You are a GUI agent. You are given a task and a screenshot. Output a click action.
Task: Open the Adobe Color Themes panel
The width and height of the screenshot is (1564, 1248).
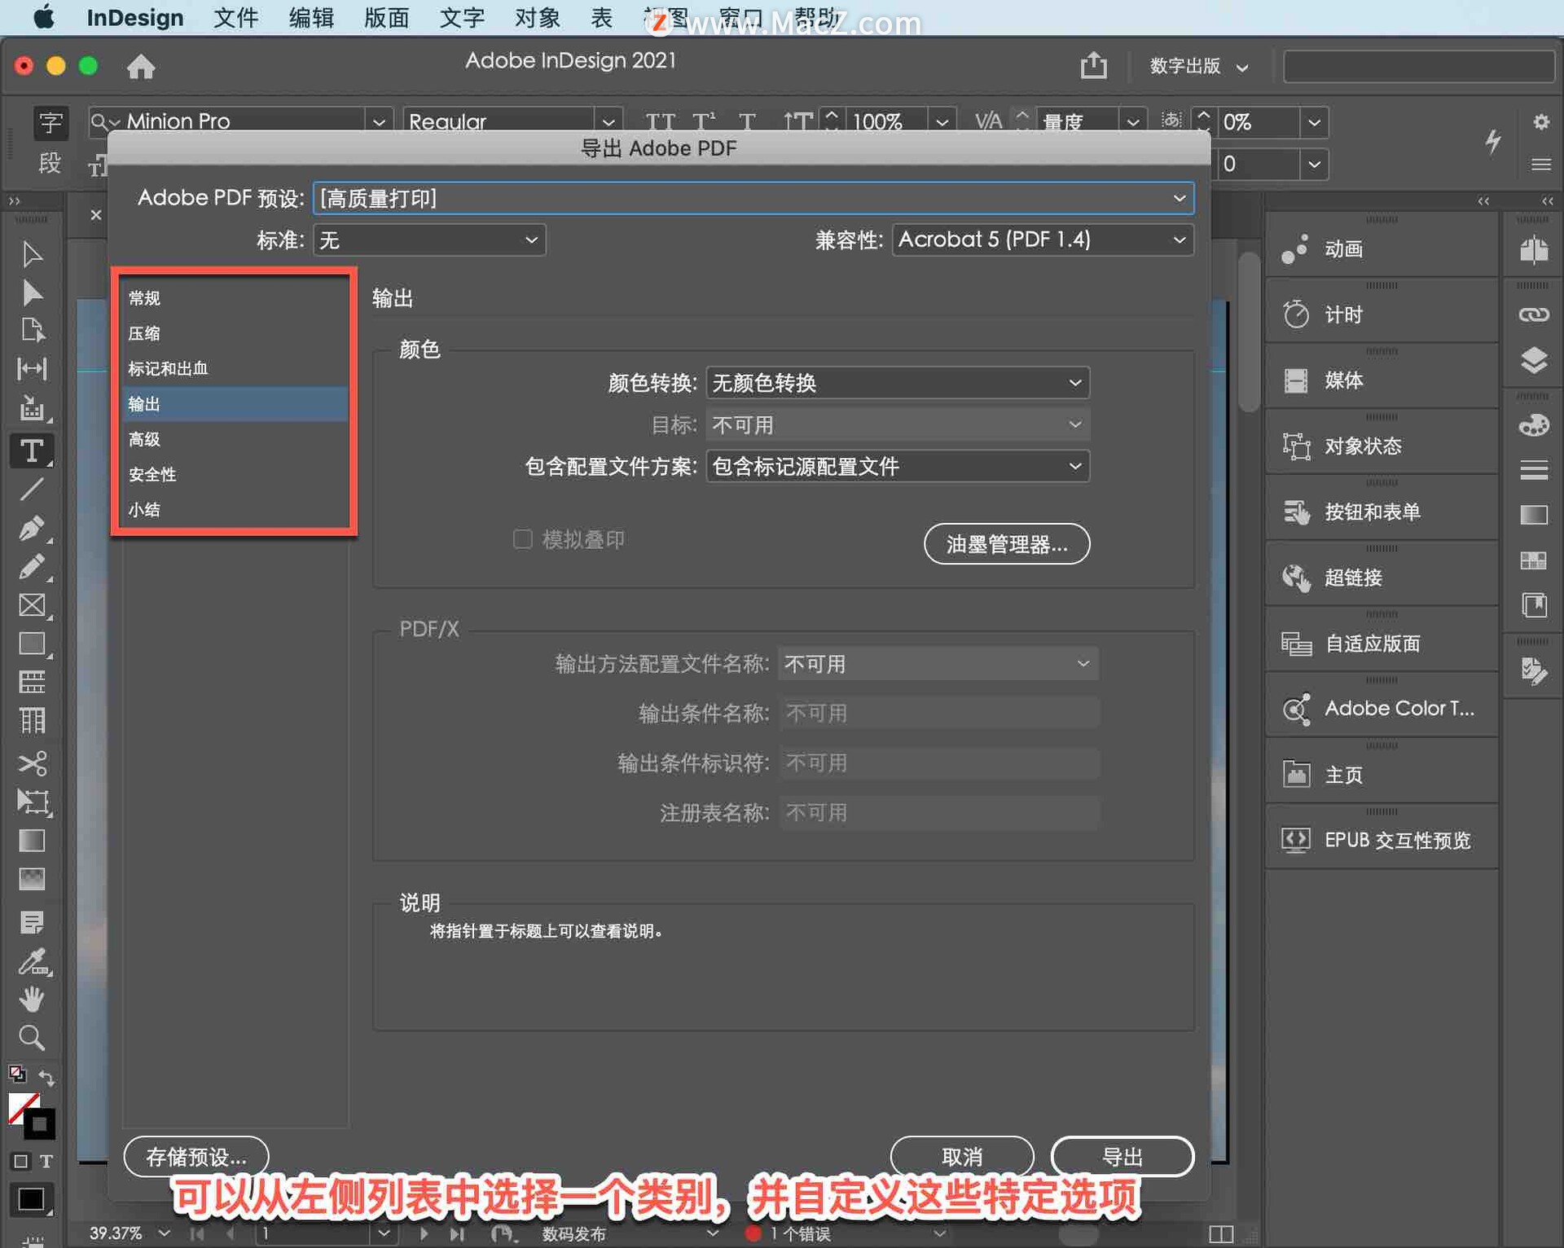[x=1382, y=709]
